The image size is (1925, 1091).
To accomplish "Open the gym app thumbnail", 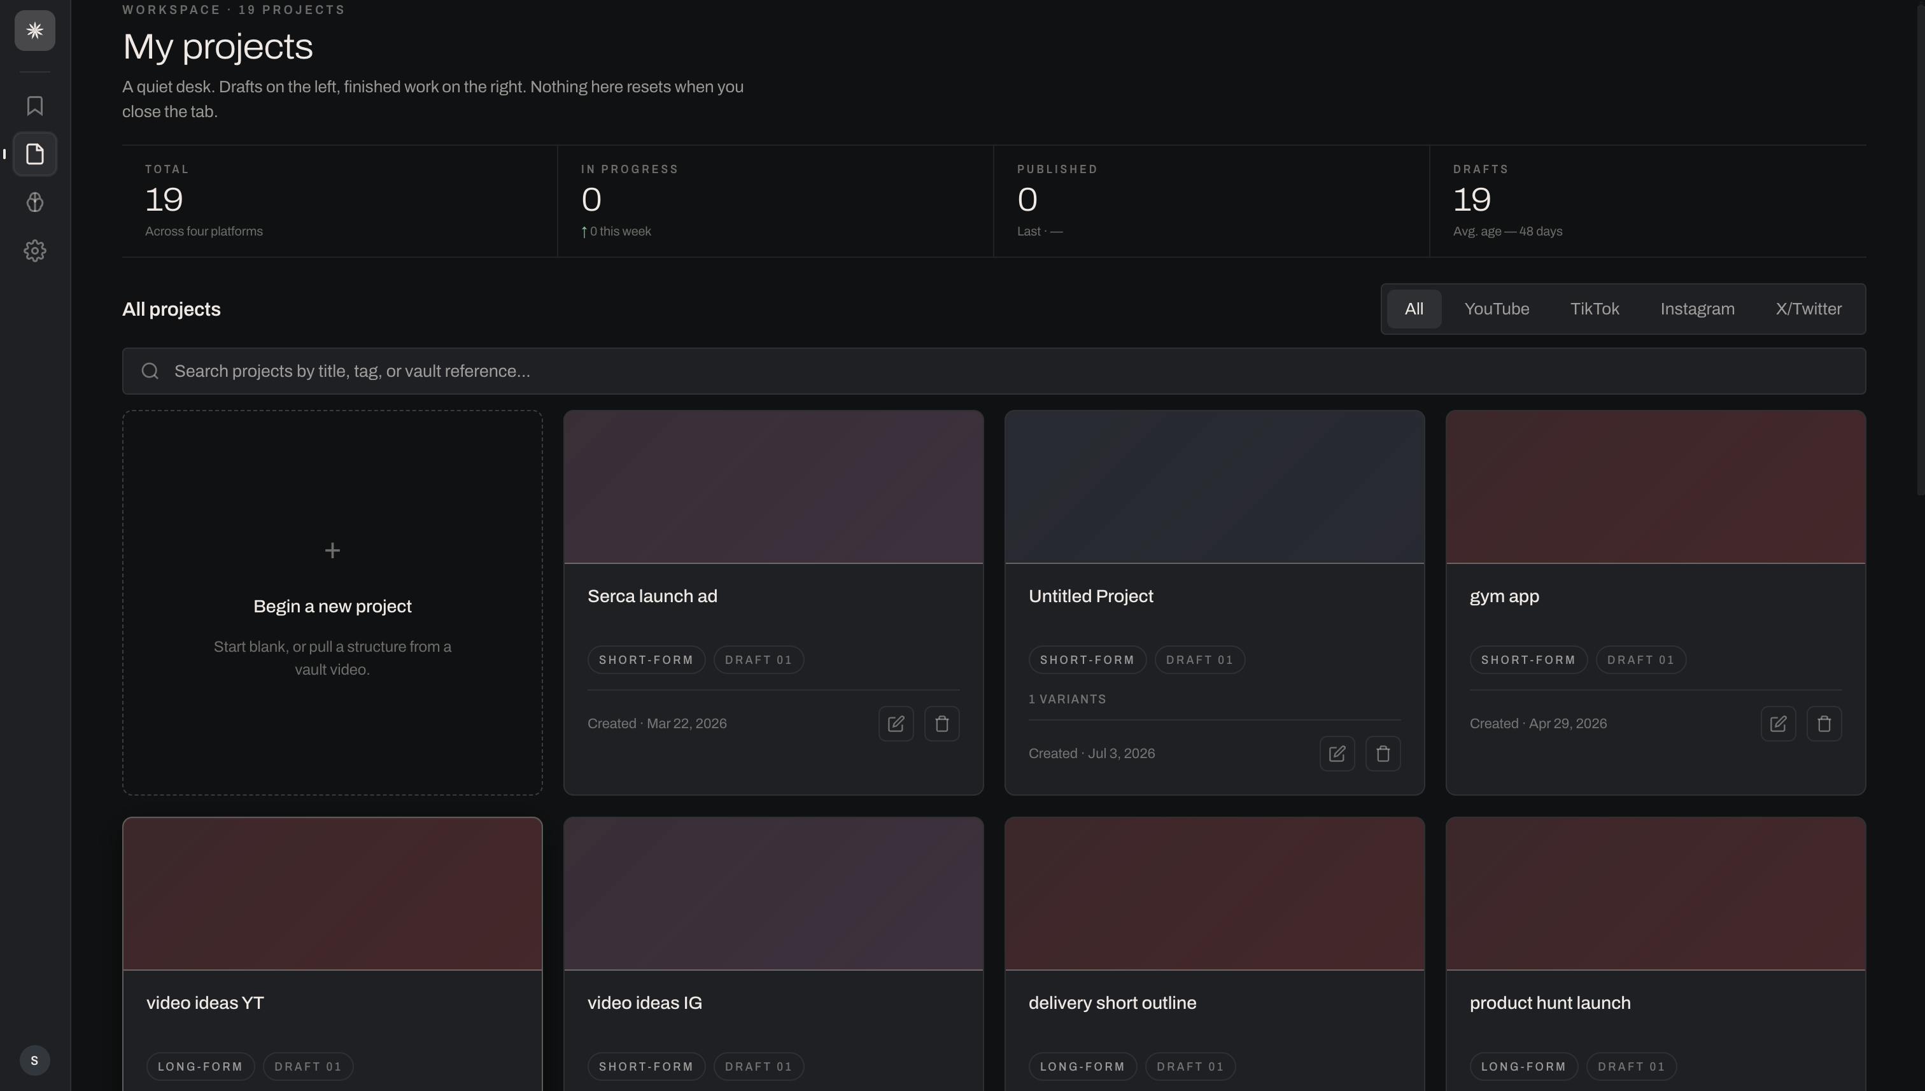I will pos(1655,486).
